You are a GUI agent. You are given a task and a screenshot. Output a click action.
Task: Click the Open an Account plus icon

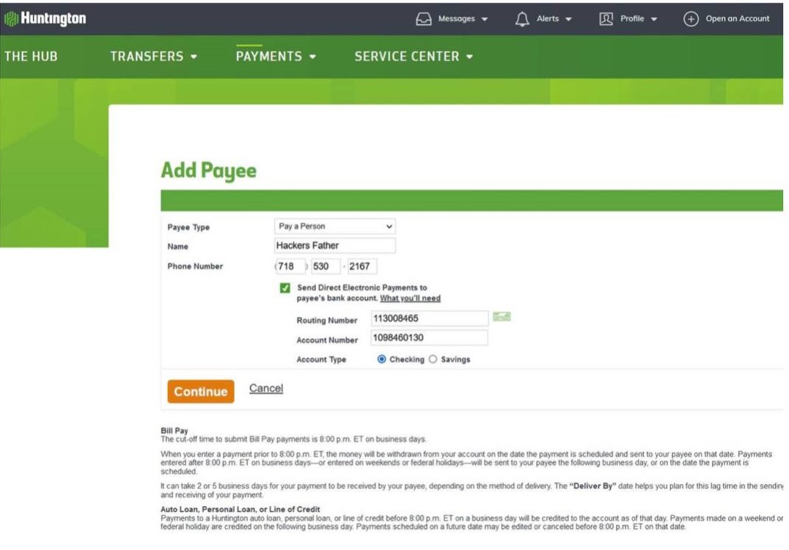point(691,19)
